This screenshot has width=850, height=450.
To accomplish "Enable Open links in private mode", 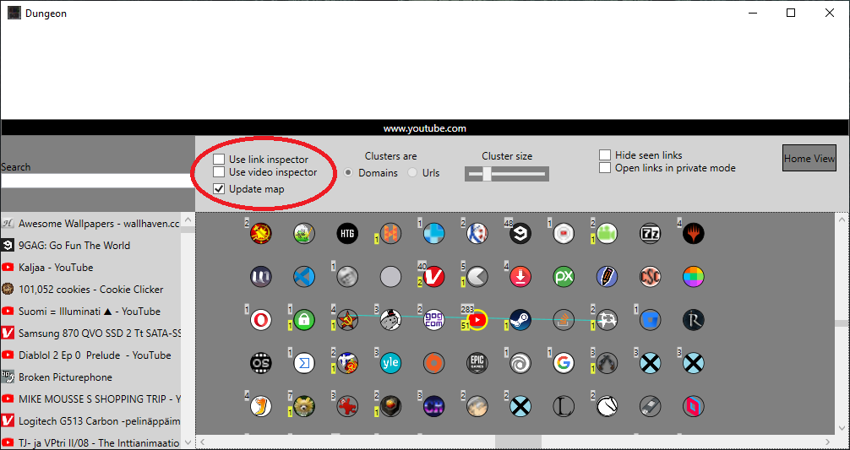I will [605, 168].
